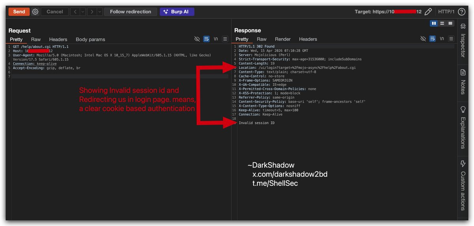Select the side-by-side layout icon
Image resolution: width=474 pixels, height=226 pixels.
click(x=434, y=23)
